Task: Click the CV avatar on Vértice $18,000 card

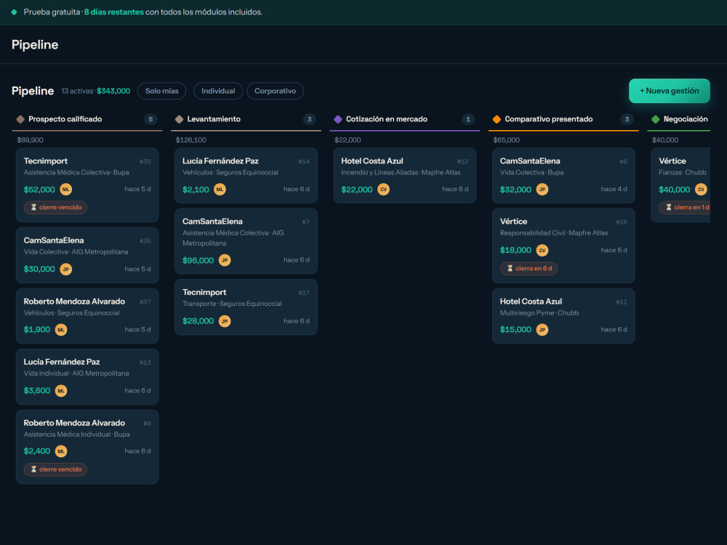Action: [x=542, y=250]
